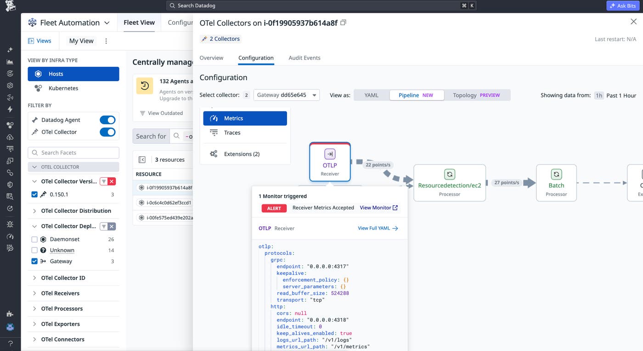Click the View Full YAML link

click(x=378, y=228)
